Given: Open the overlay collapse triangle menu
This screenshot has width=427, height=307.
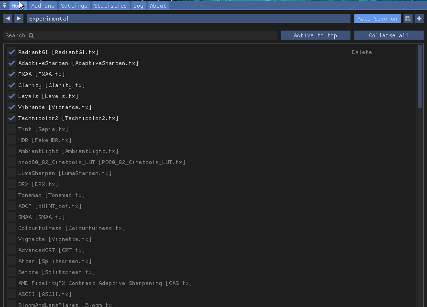Looking at the screenshot, I should [4, 5].
